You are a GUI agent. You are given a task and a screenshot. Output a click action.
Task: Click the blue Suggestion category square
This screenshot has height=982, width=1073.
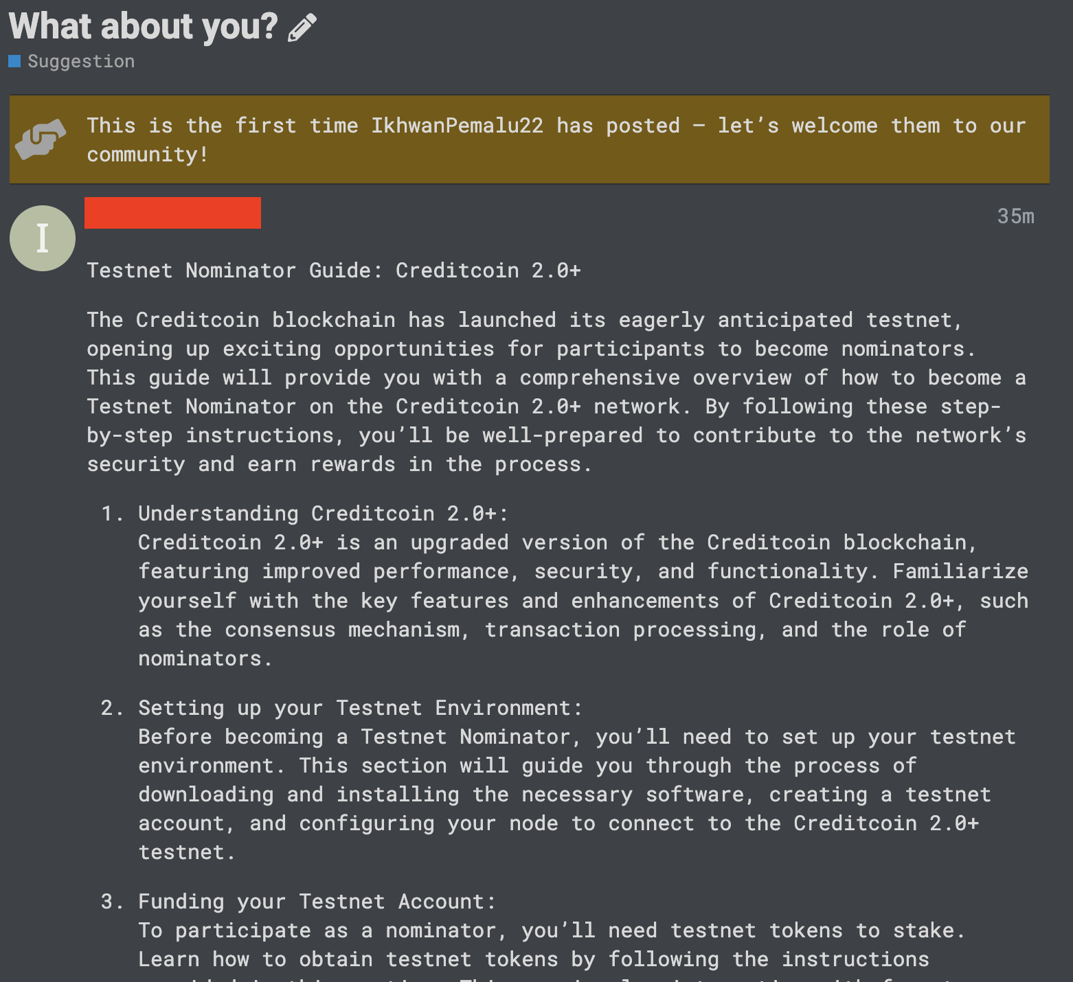14,61
